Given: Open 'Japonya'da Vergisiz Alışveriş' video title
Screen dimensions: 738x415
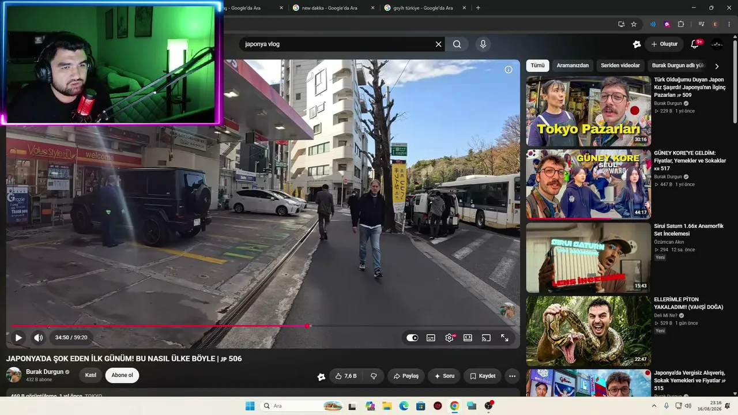Looking at the screenshot, I should point(690,380).
